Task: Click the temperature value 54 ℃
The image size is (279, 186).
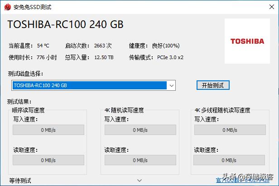Action: pyautogui.click(x=43, y=46)
